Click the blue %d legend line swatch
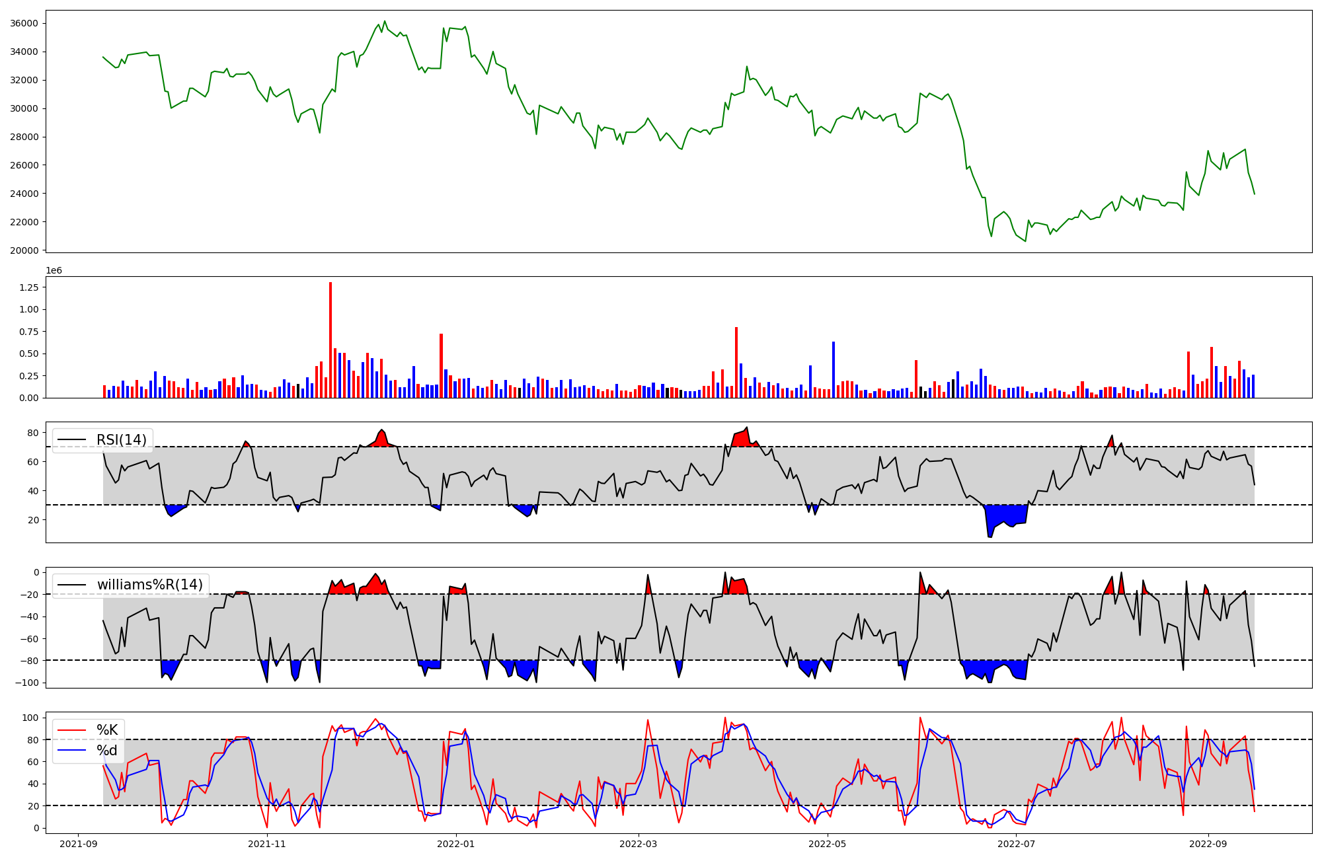1322x859 pixels. (x=72, y=751)
